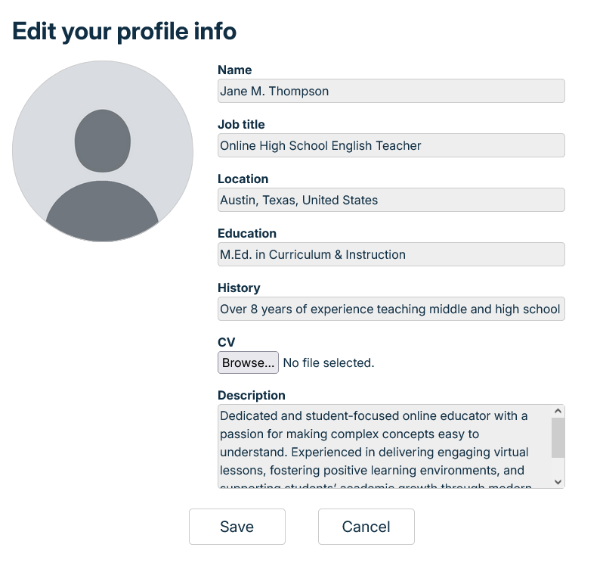Click the 'No file selected.' text
The image size is (603, 563).
pyautogui.click(x=329, y=363)
